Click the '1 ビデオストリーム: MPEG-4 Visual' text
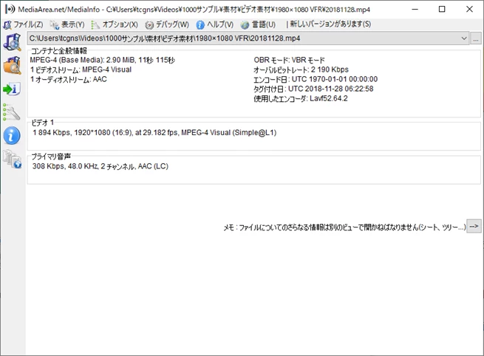Image resolution: width=484 pixels, height=356 pixels. coord(81,69)
